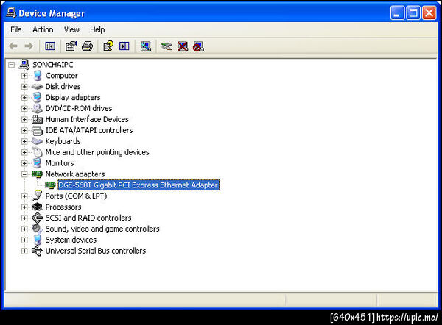Scan for hardware changes toolbar icon

146,46
